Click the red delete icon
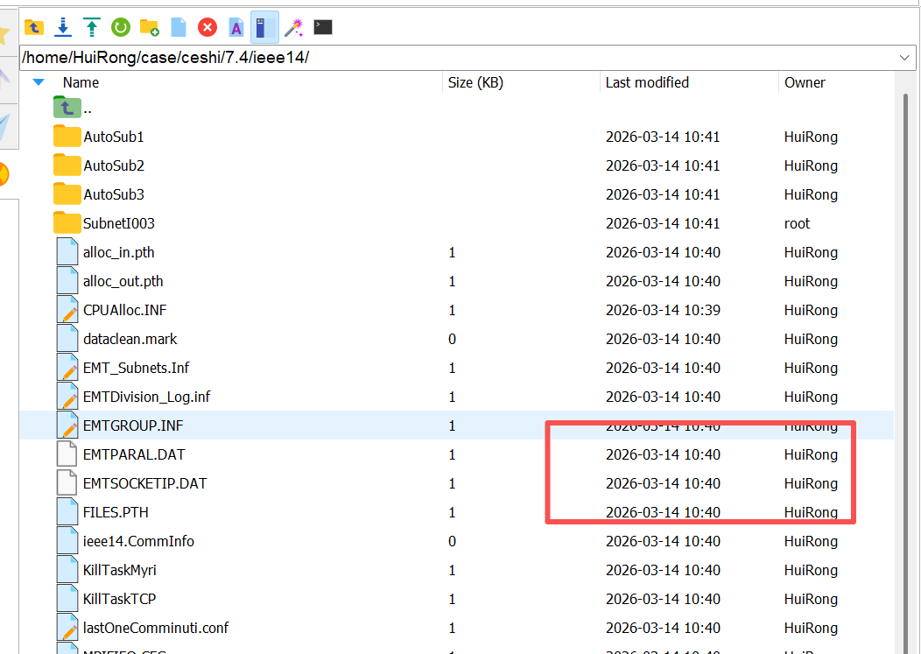 [x=207, y=27]
